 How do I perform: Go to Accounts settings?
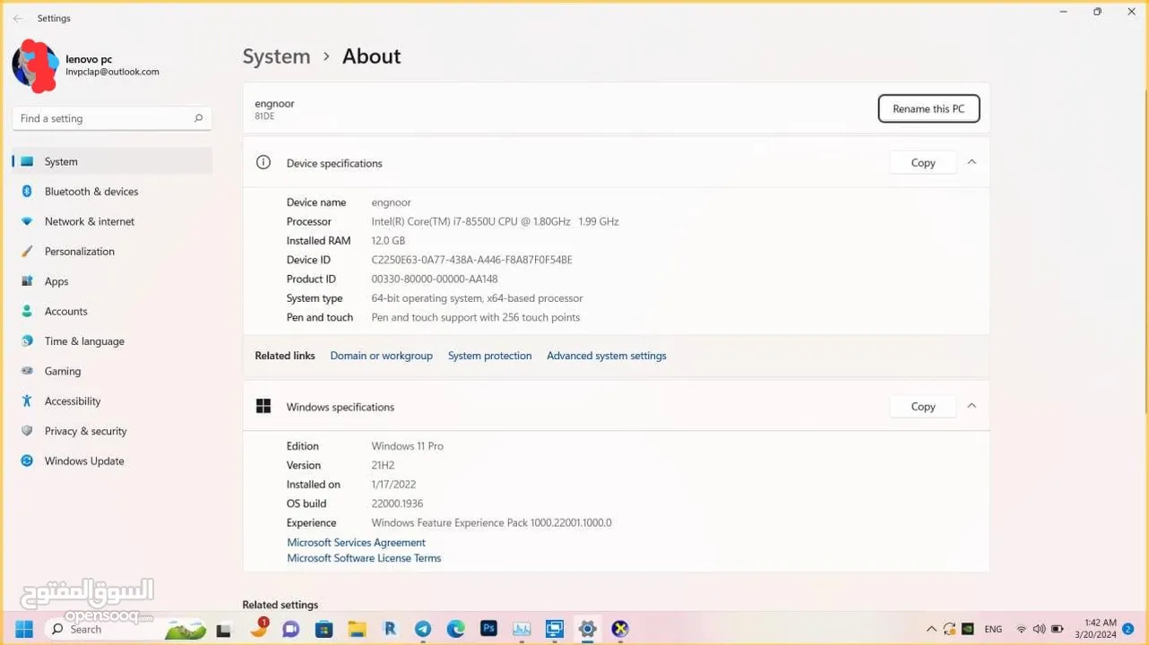click(112, 311)
